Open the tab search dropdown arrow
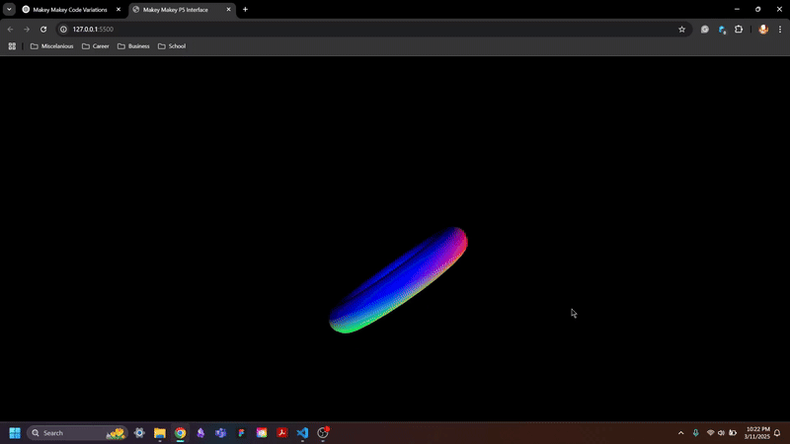Viewport: 790px width, 444px height. tap(9, 10)
